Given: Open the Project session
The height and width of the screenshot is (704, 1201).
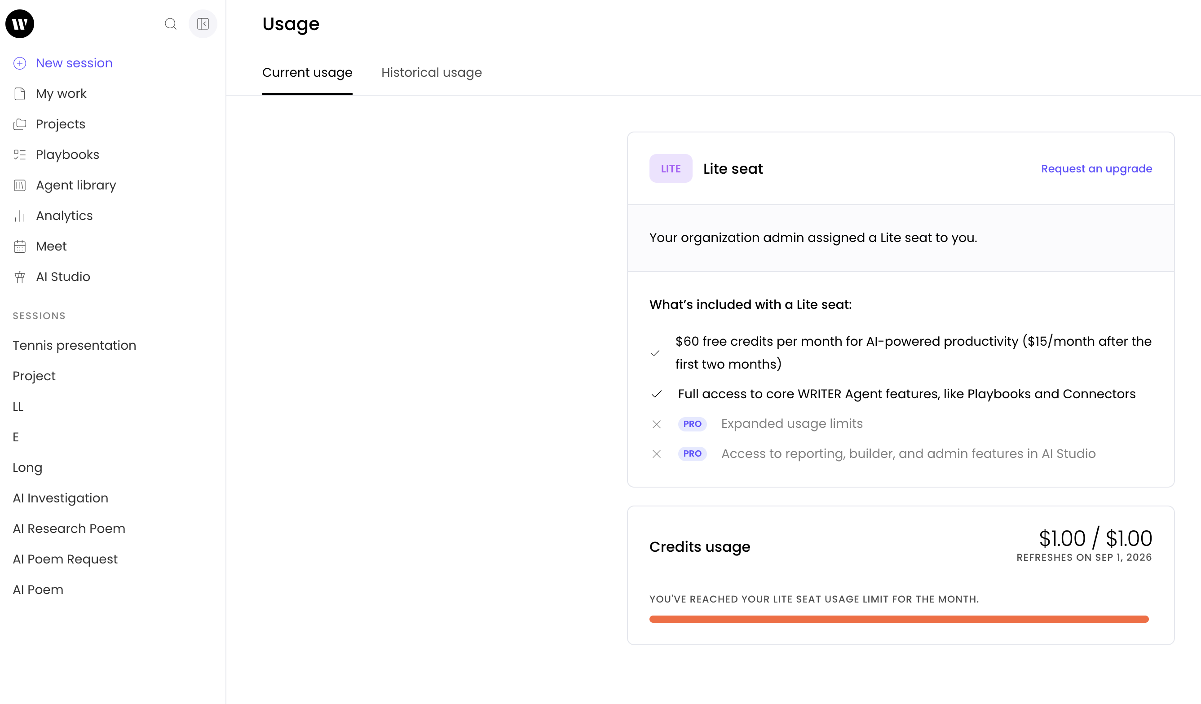Looking at the screenshot, I should pos(34,376).
